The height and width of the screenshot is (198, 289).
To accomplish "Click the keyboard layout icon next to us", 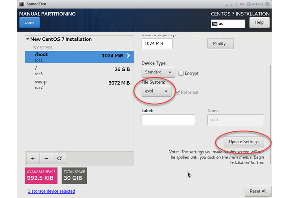I will (x=215, y=24).
